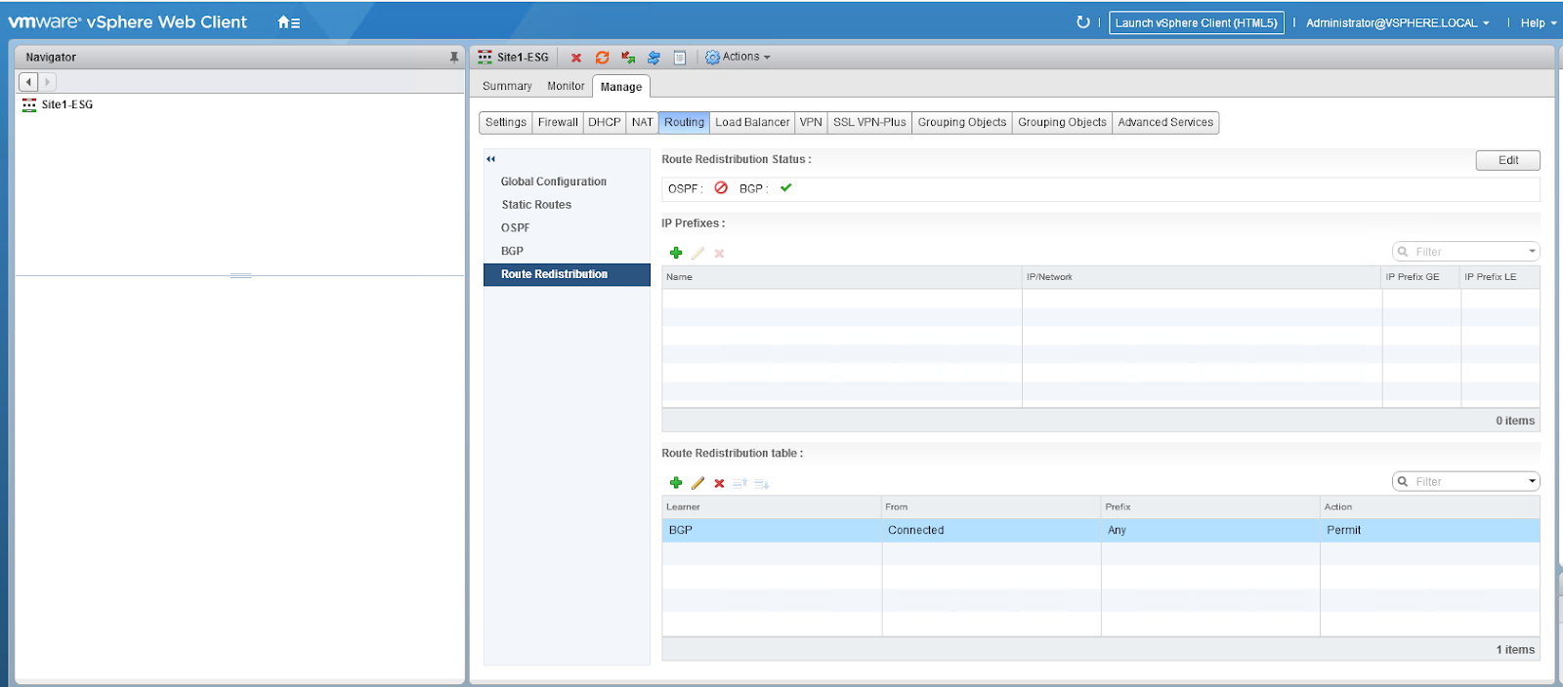
Task: Expand the Administrator@VSPHERE.LOCAL user menu
Action: pyautogui.click(x=1397, y=22)
